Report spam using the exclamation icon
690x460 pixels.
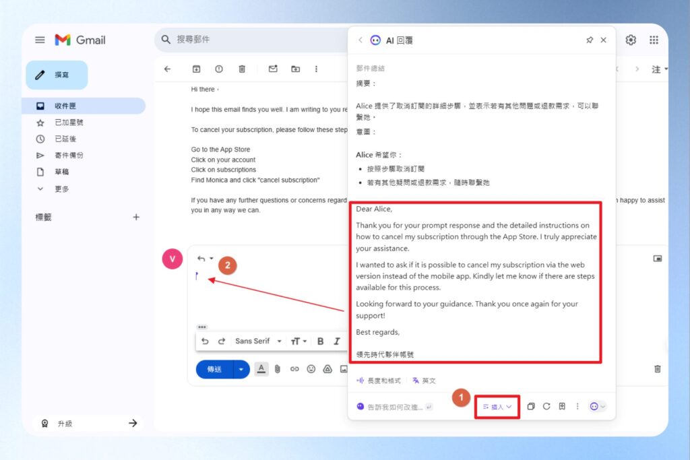click(x=219, y=69)
